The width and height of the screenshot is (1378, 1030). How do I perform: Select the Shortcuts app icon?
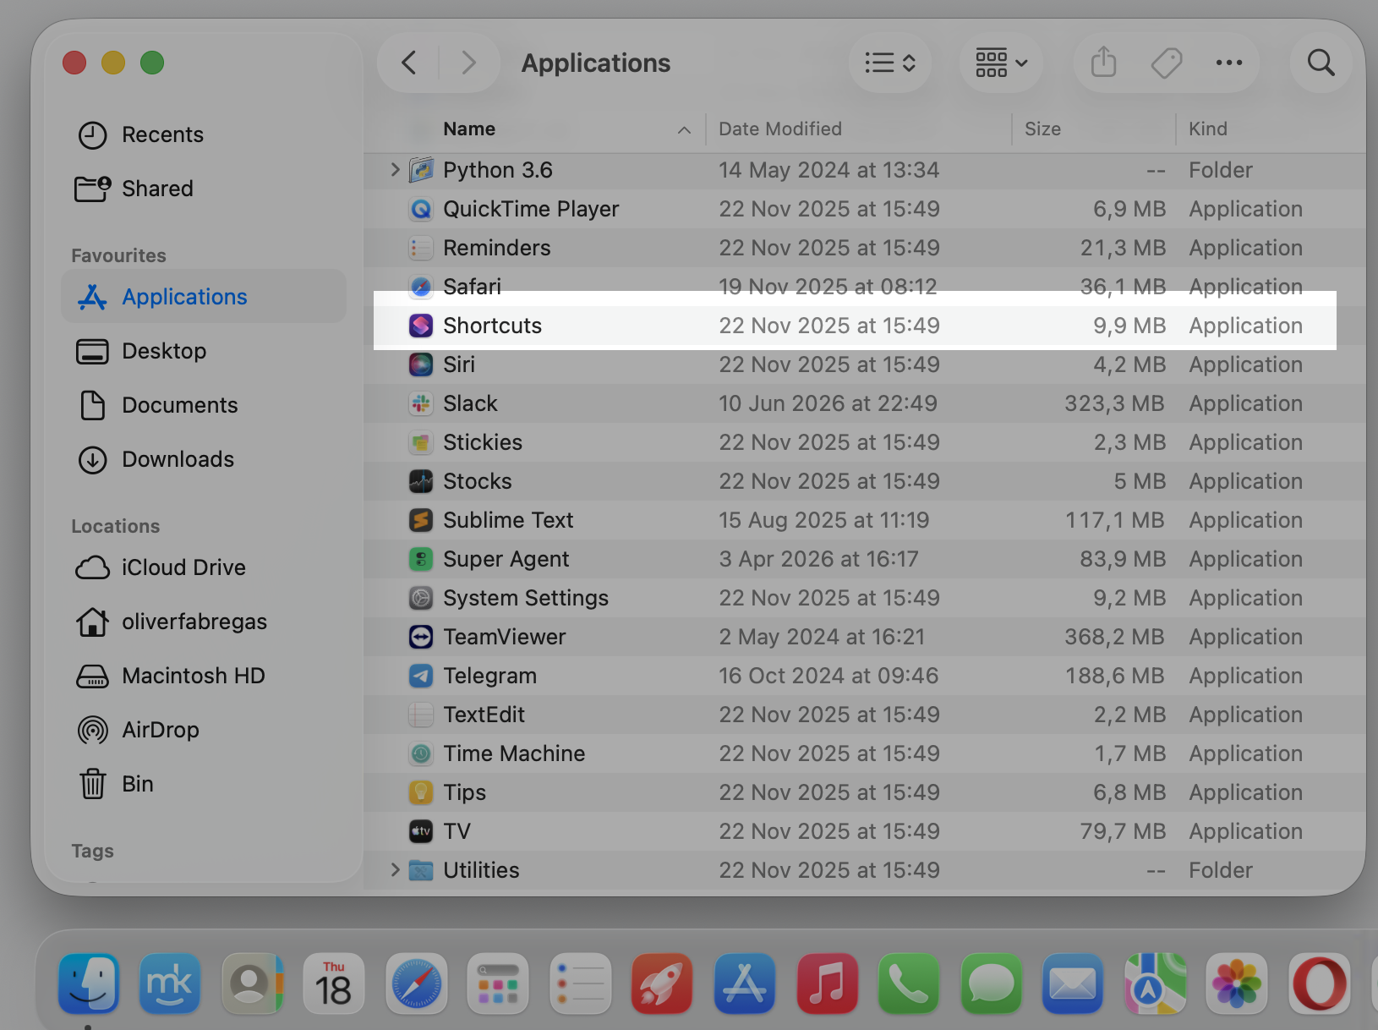coord(421,326)
